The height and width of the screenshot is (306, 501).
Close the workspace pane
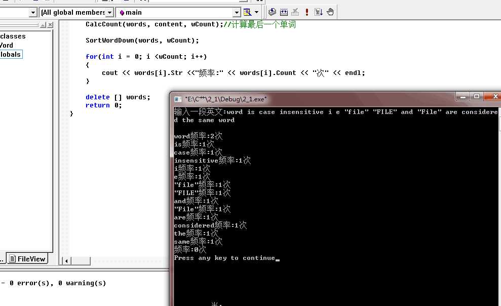(50, 25)
